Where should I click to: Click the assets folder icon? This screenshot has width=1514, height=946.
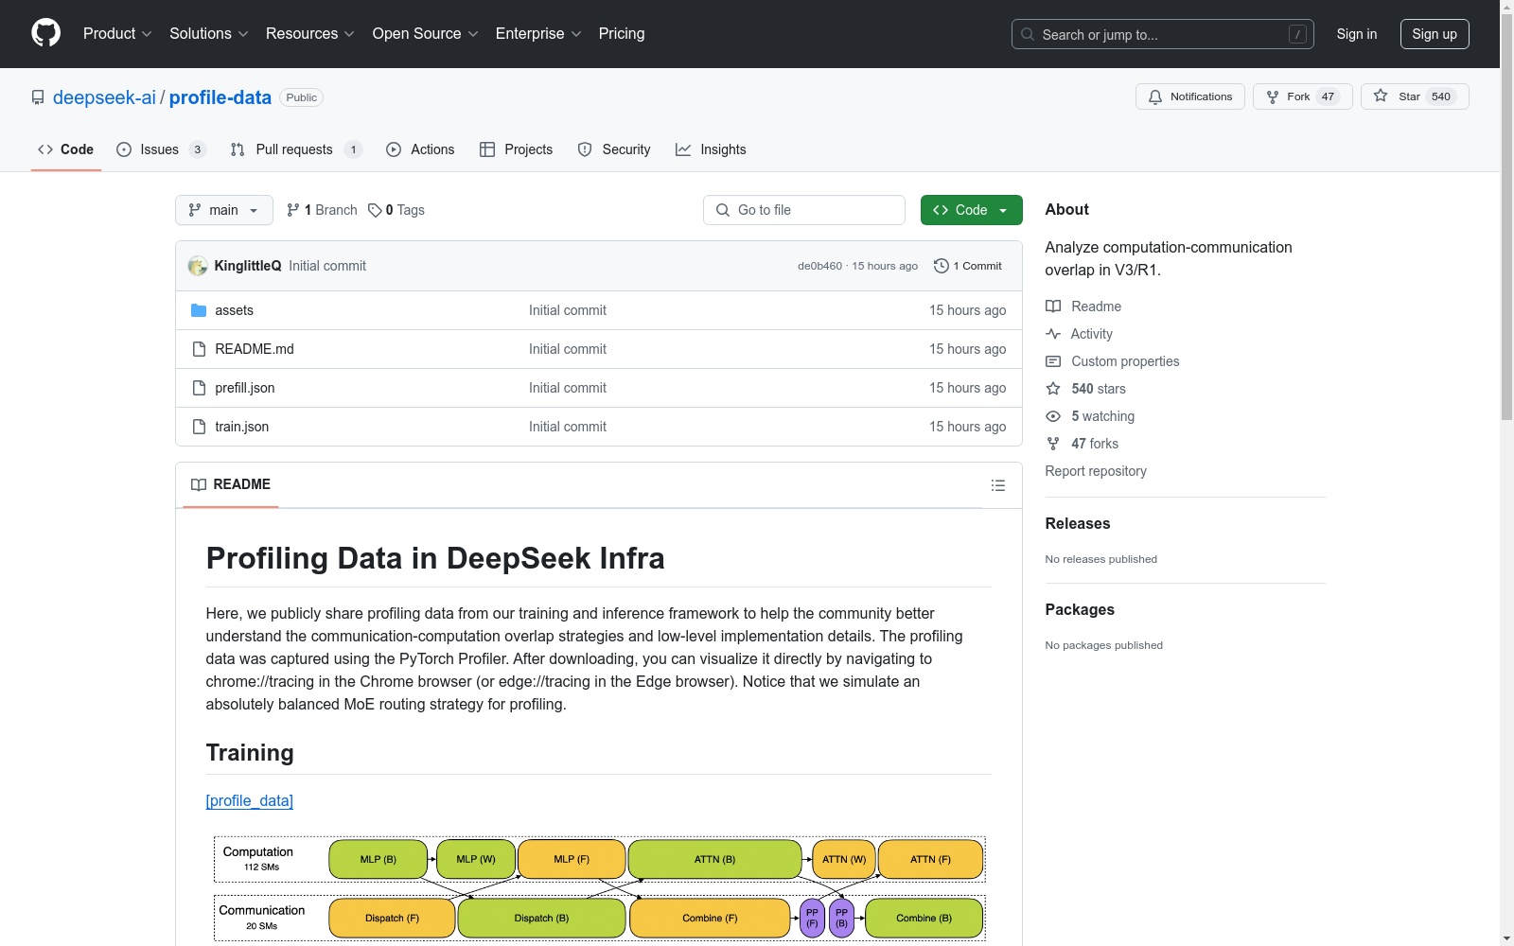pyautogui.click(x=199, y=310)
